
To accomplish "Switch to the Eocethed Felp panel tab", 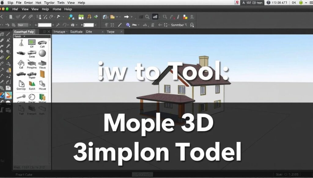I will [x=24, y=32].
